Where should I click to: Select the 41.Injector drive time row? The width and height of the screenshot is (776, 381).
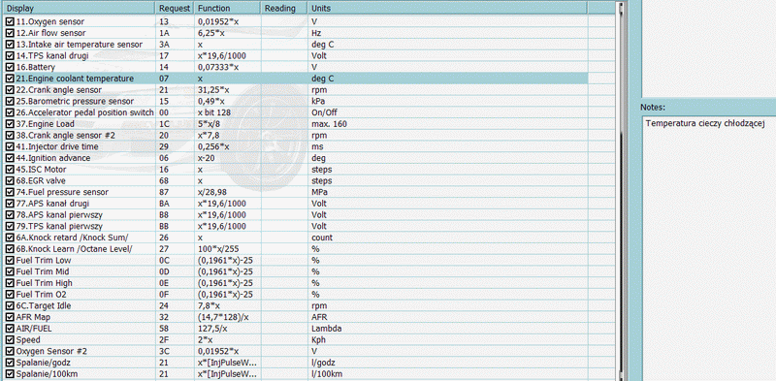click(296, 147)
